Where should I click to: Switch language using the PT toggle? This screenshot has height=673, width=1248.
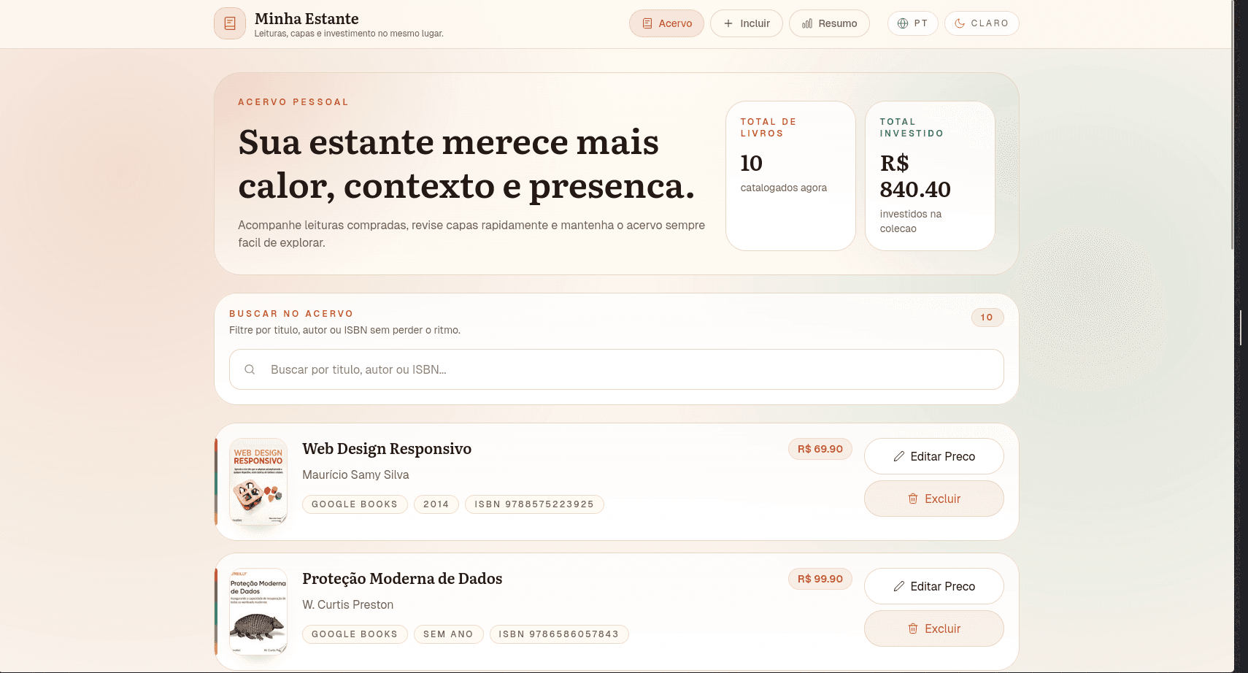(x=912, y=23)
